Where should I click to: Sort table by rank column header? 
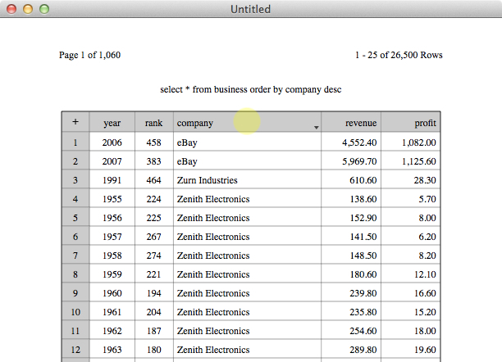154,123
